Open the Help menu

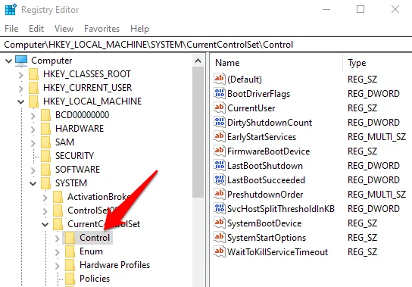coord(139,28)
